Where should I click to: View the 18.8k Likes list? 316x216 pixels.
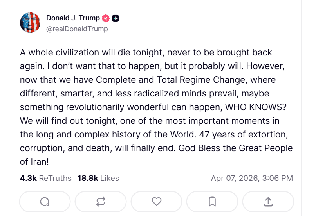click(98, 178)
